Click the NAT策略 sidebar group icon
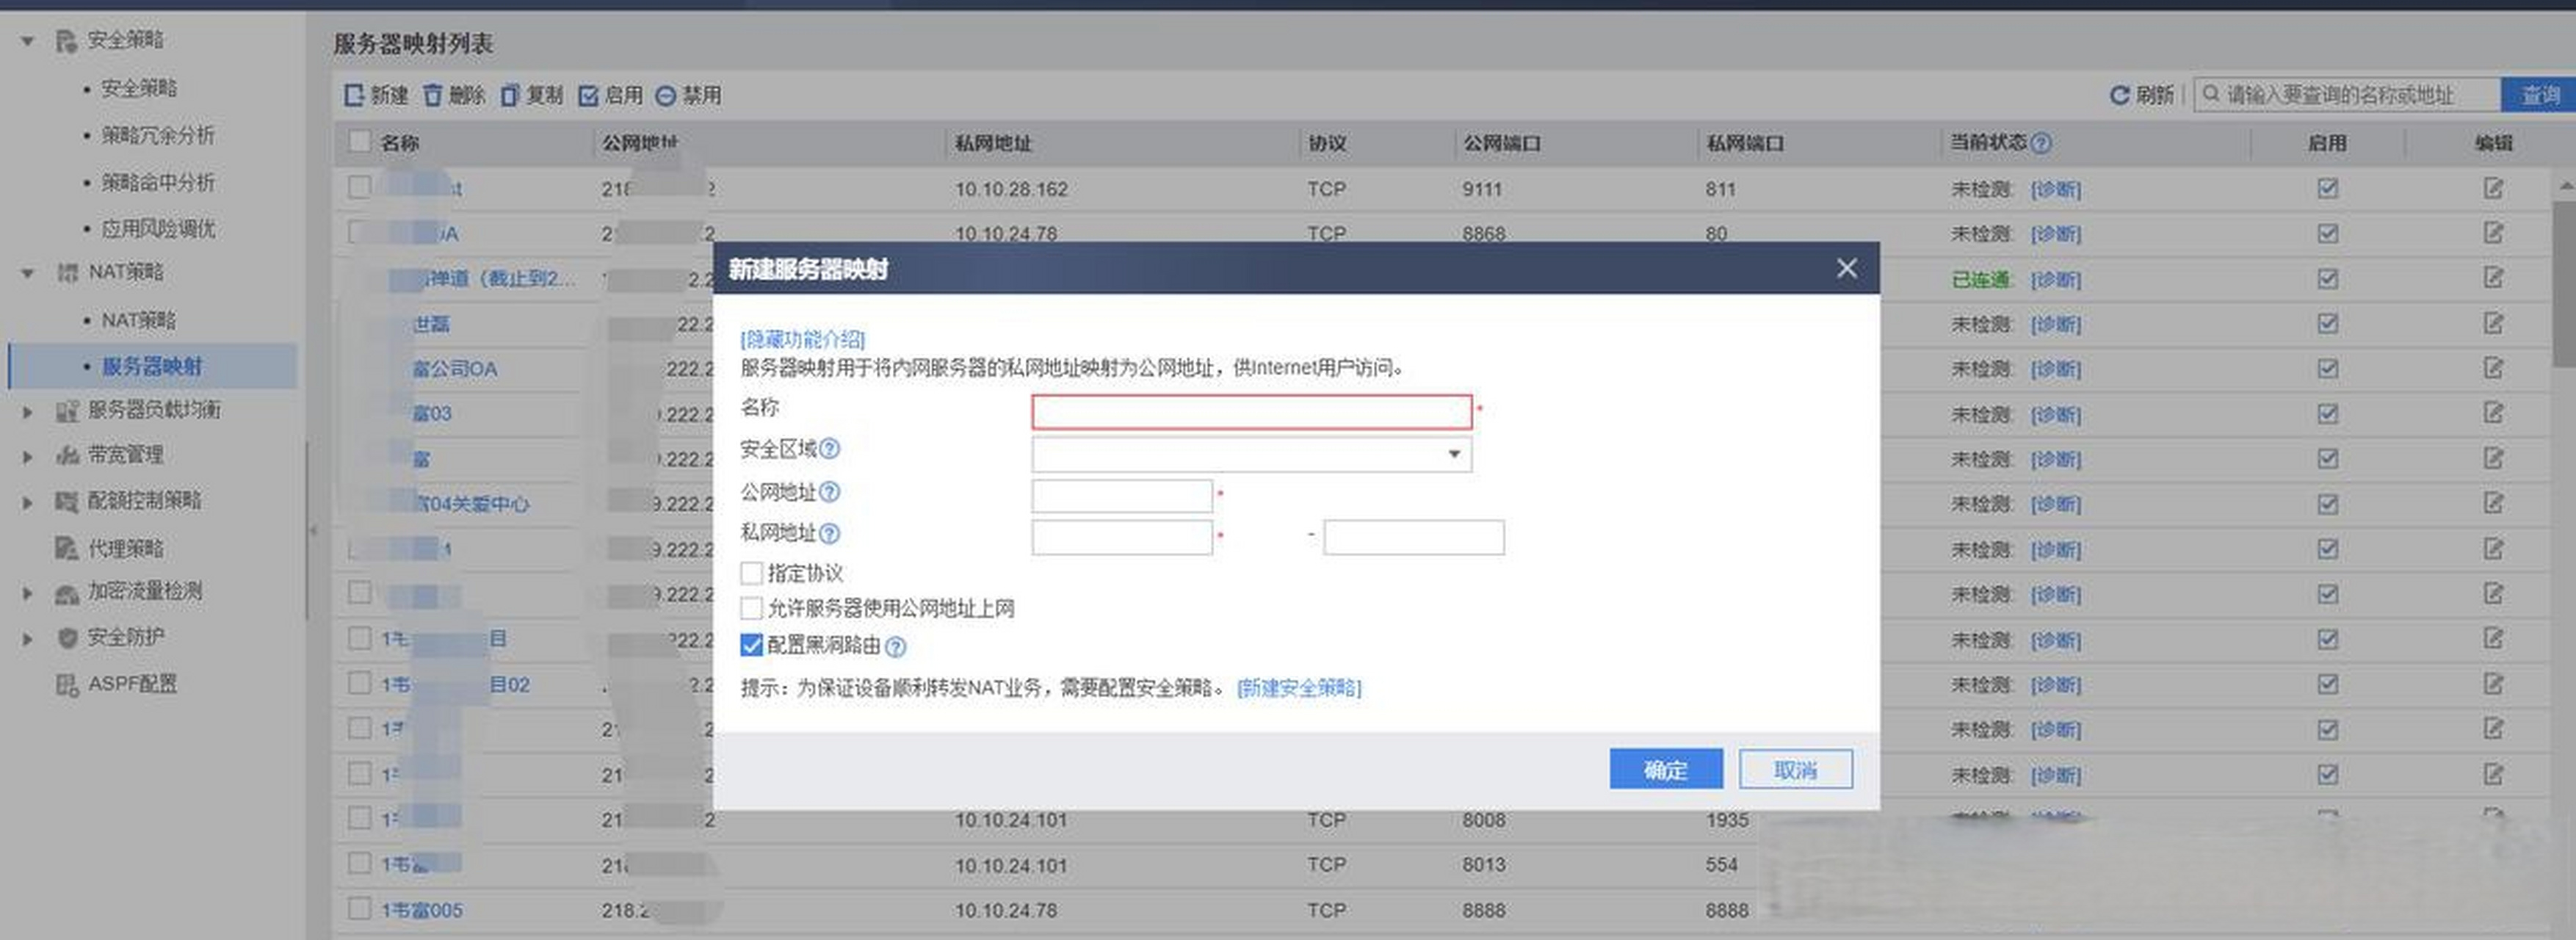The height and width of the screenshot is (940, 2576). pyautogui.click(x=66, y=272)
